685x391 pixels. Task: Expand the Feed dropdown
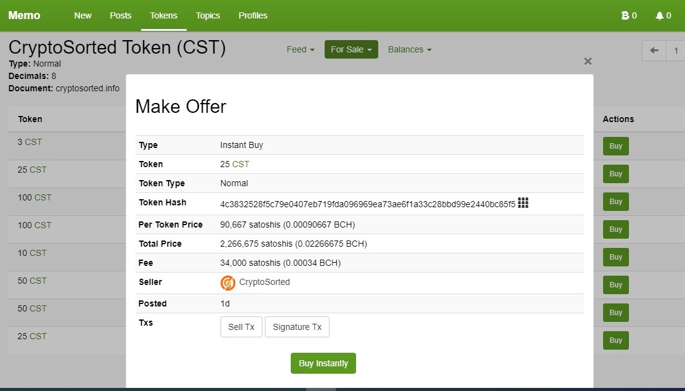[x=301, y=49]
